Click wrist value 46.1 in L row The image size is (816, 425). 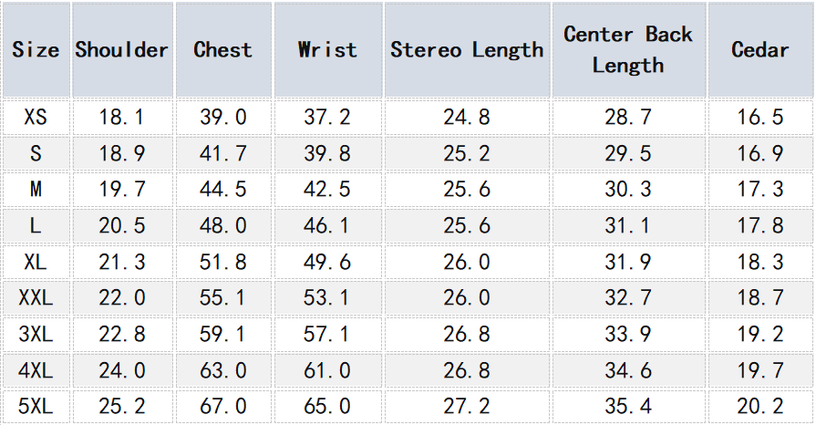coord(327,226)
